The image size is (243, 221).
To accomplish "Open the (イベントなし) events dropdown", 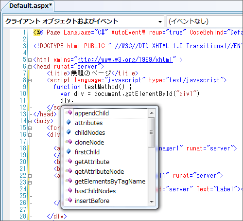I will click(205, 21).
